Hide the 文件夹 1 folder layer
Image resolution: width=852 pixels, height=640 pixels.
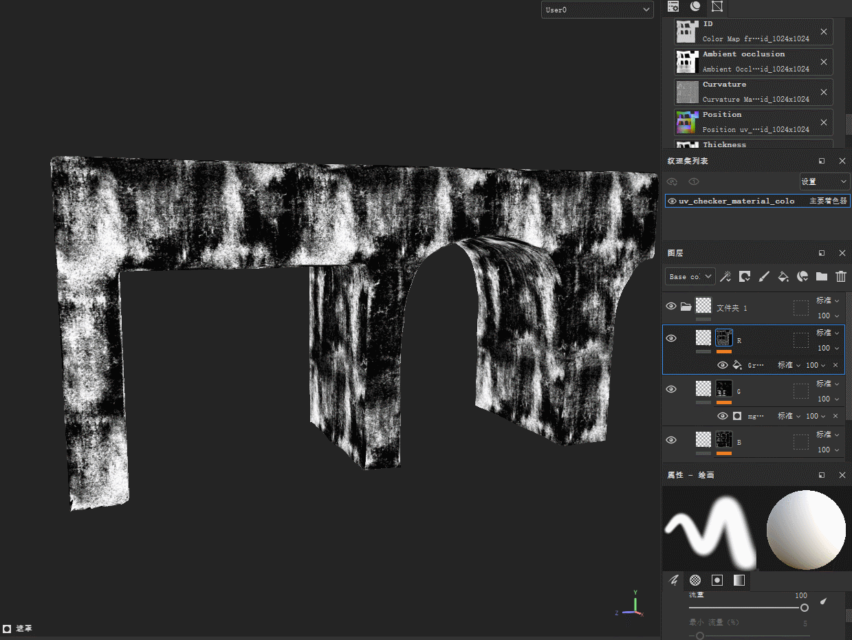click(671, 306)
